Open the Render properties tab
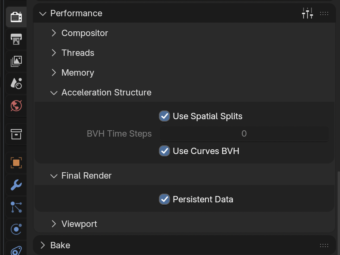340x255 pixels. click(x=16, y=17)
